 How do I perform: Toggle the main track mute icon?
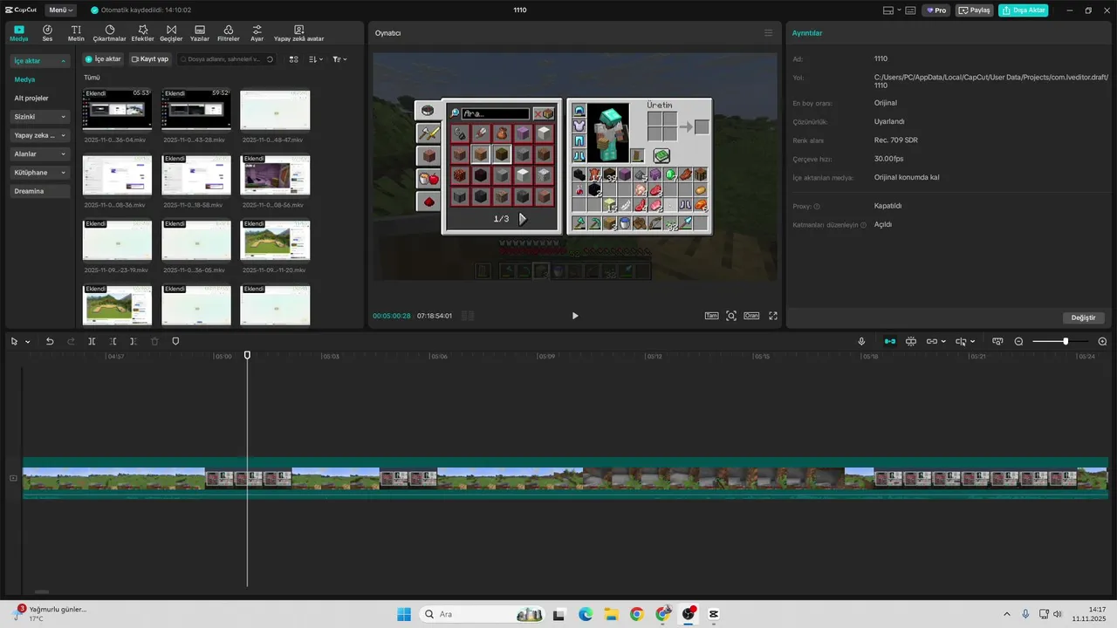pos(12,478)
